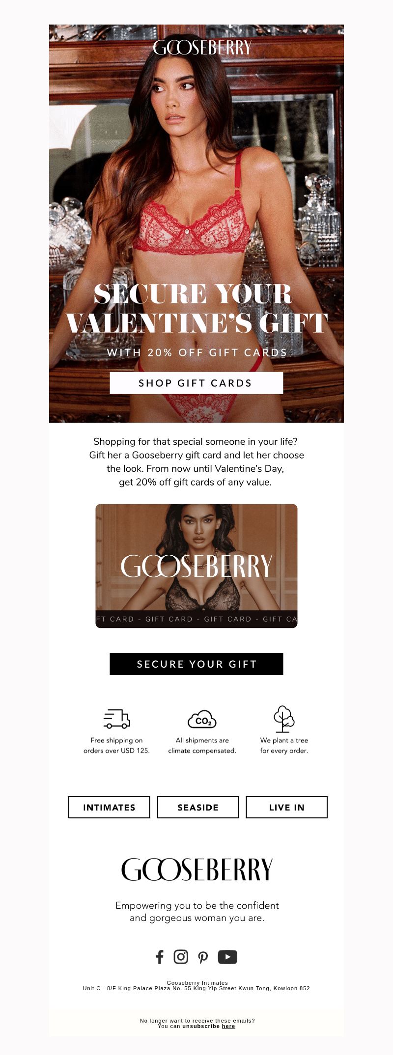Click 'We plant a tree for every order' text
Screen dimensions: 393x1055
point(284,745)
